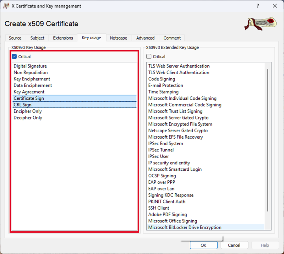The height and width of the screenshot is (254, 284).
Task: Open the Subject tab
Action: pos(37,38)
